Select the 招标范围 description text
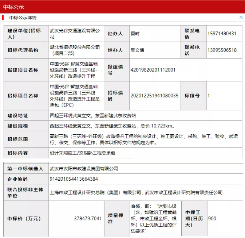 pos(144,139)
